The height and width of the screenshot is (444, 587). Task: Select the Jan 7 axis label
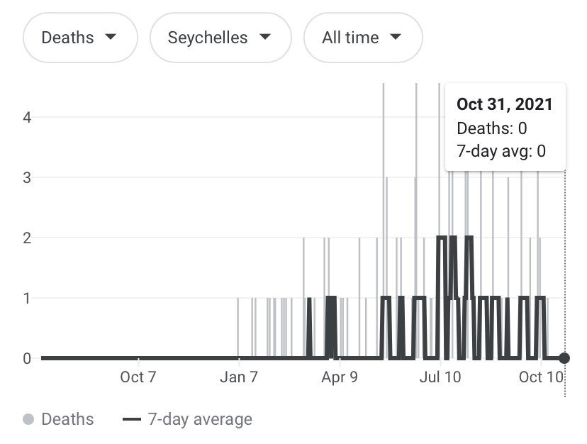tap(239, 377)
